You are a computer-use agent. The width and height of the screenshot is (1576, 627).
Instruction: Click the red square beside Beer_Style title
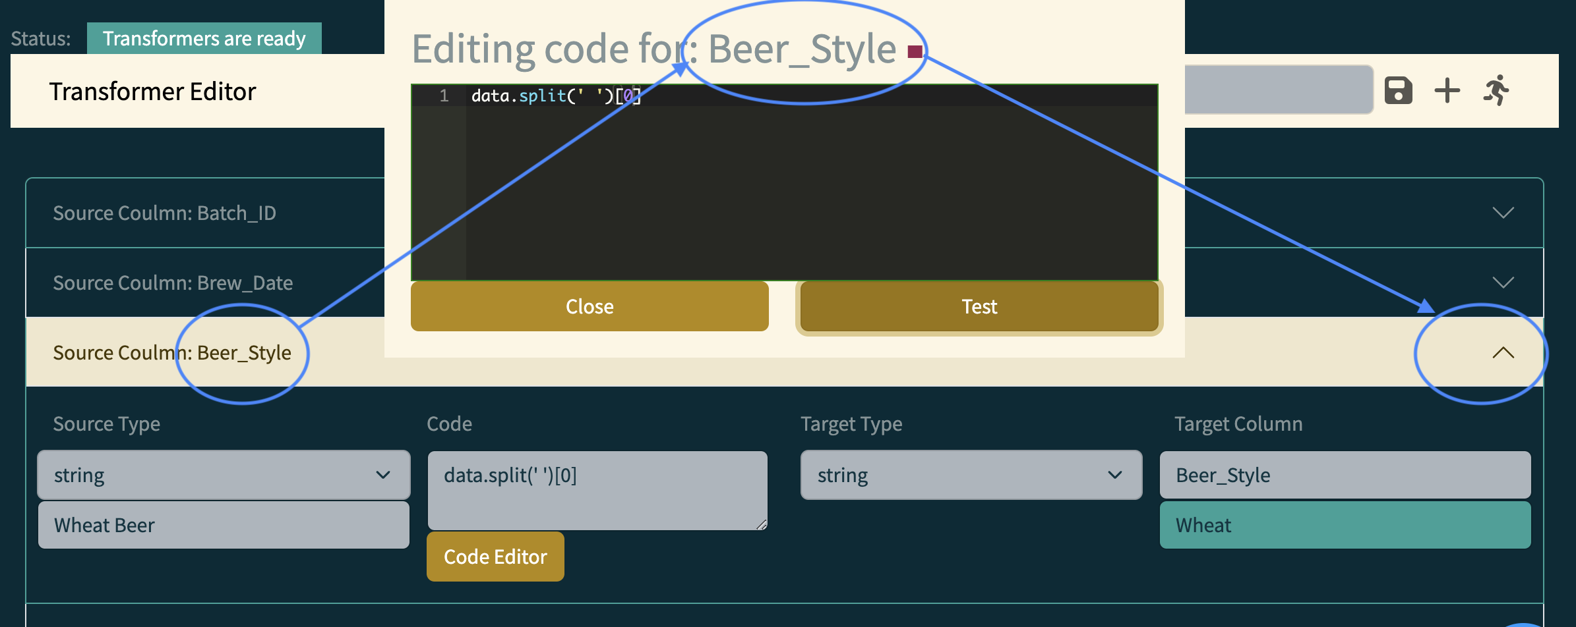pyautogui.click(x=915, y=51)
